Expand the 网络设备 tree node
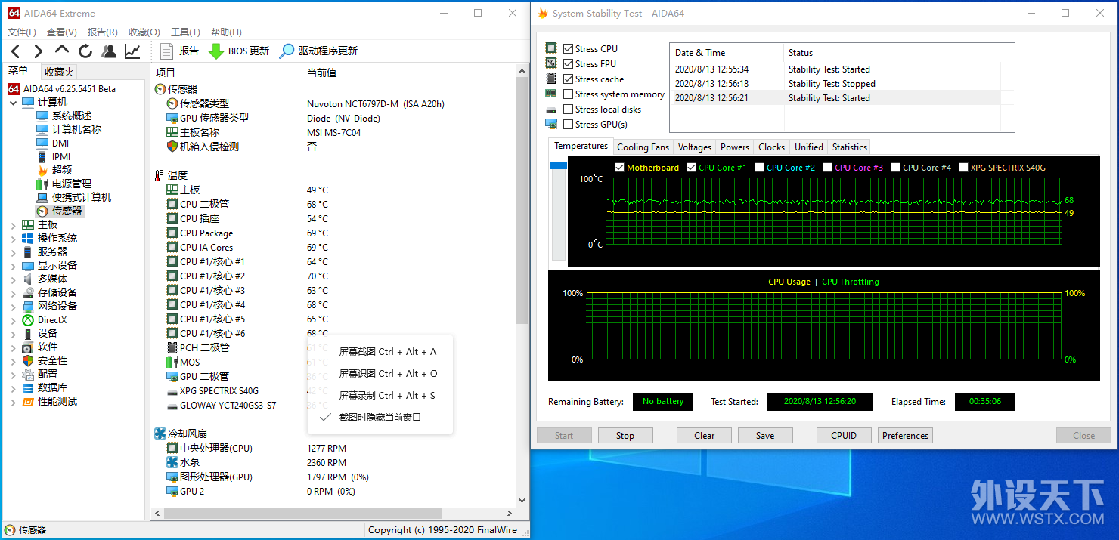The width and height of the screenshot is (1119, 540). pos(13,306)
